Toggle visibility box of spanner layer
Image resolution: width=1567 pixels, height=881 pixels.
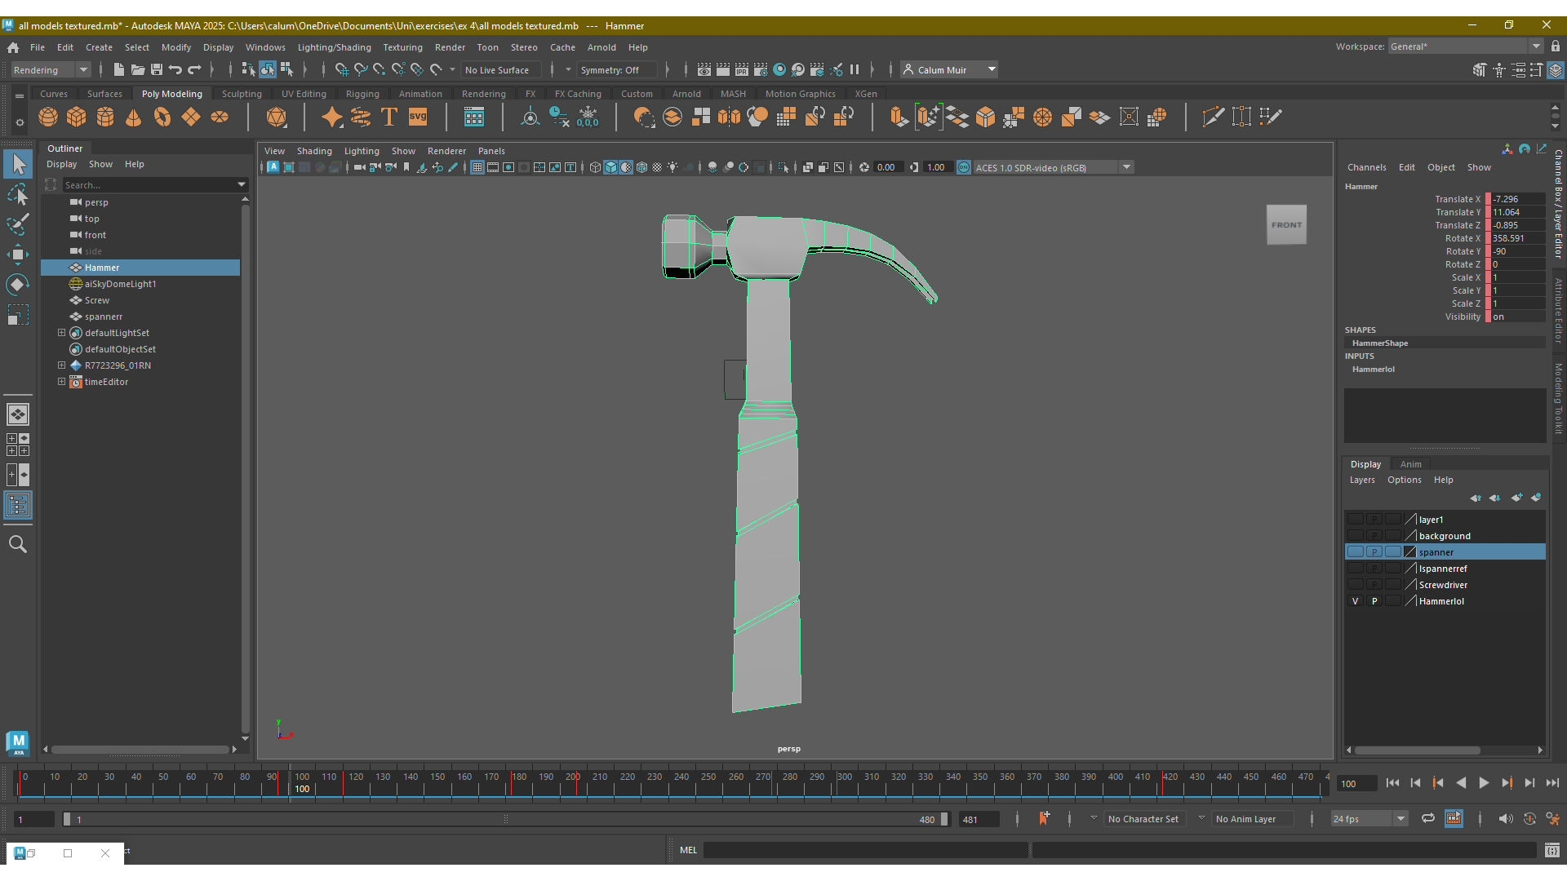[1355, 552]
